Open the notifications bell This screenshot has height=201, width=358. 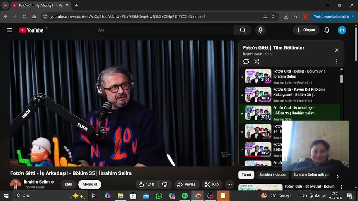coord(327,30)
